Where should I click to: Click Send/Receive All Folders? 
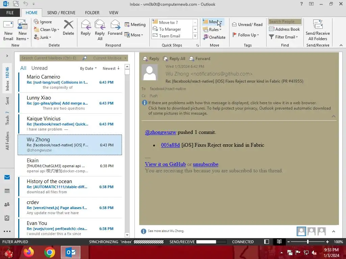click(x=318, y=30)
